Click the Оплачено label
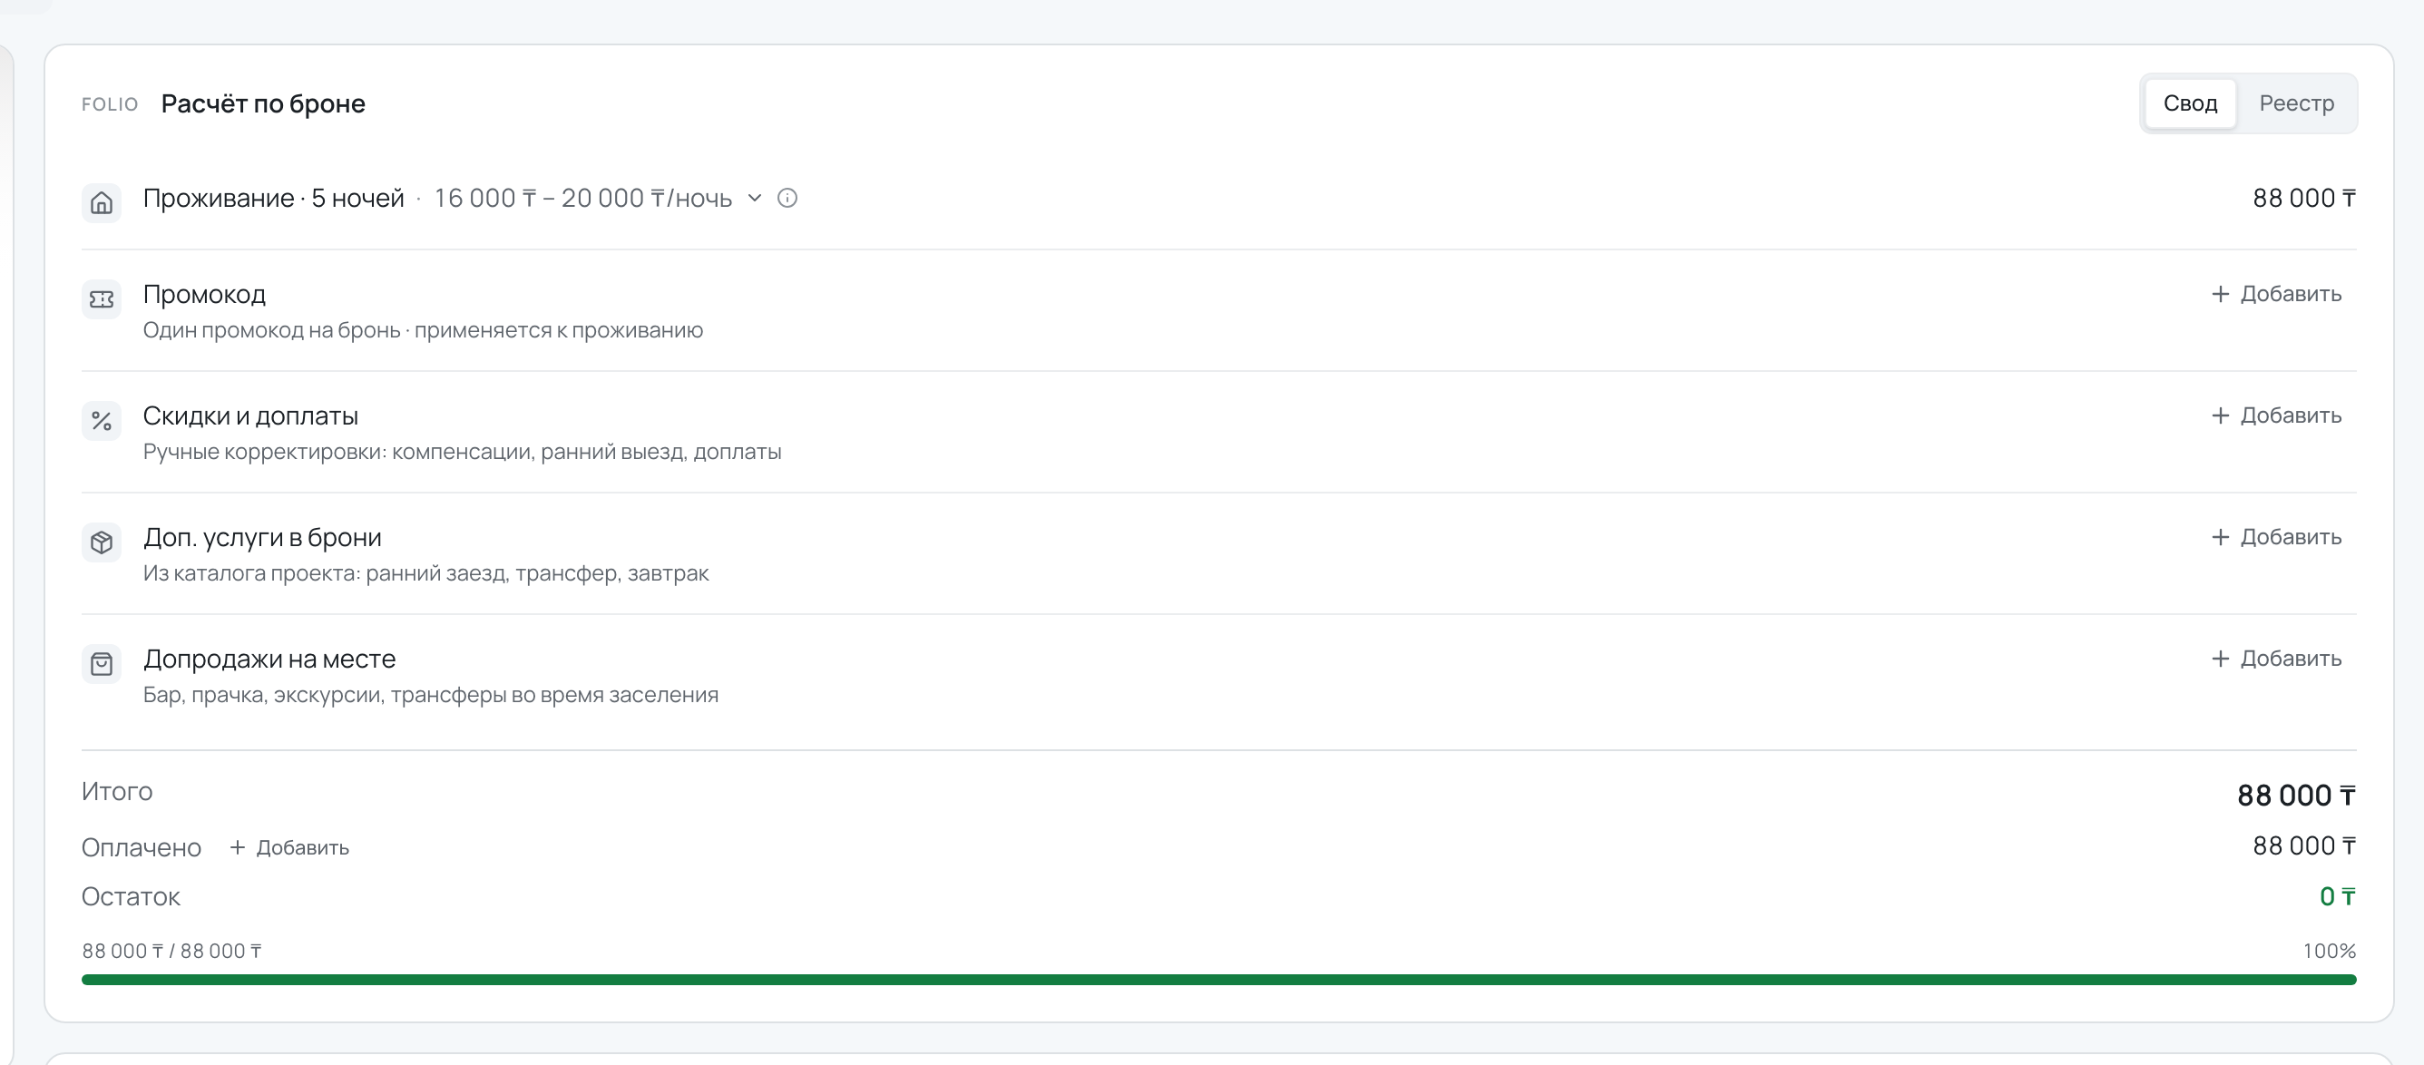The width and height of the screenshot is (2424, 1065). tap(142, 846)
